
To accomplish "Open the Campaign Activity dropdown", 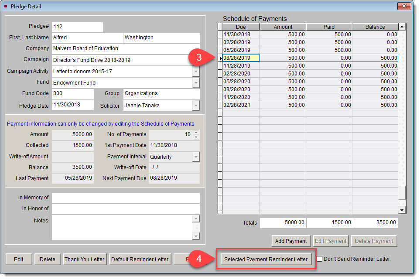I will (x=196, y=71).
